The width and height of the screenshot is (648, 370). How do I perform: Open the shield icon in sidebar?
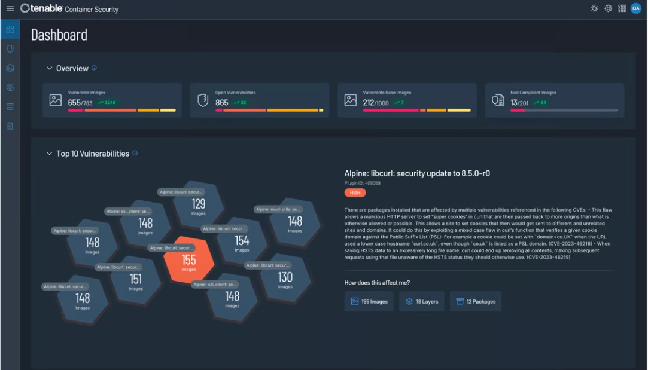pyautogui.click(x=10, y=49)
